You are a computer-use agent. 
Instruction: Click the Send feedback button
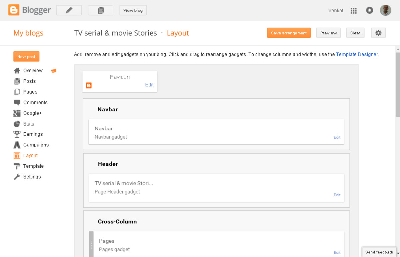point(379,252)
